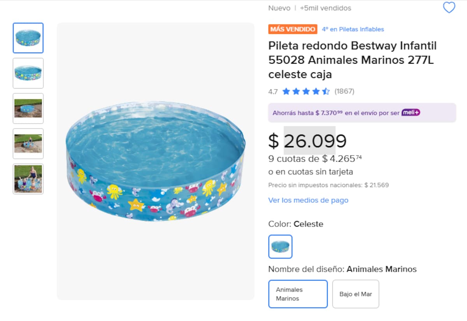Click the $ 26.099 price
The height and width of the screenshot is (321, 467).
point(307,141)
